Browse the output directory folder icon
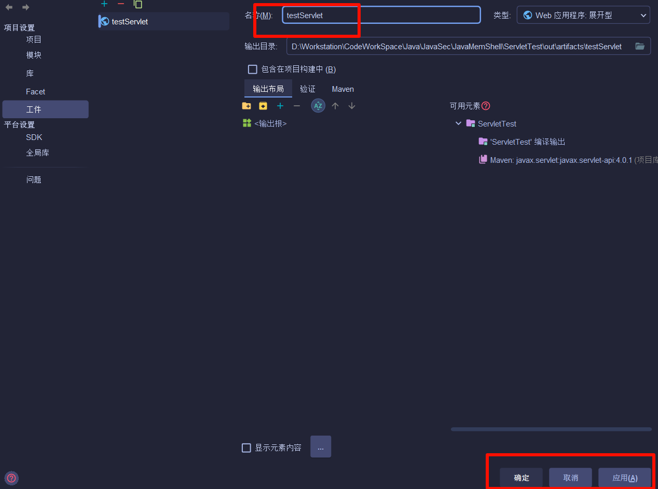 640,46
